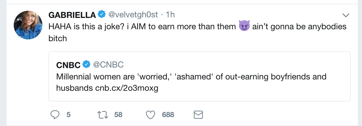Open the tweet options dropdown caret

tap(346, 15)
